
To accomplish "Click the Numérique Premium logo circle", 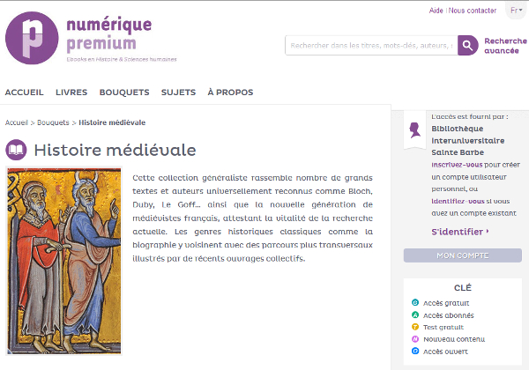I will (32, 38).
